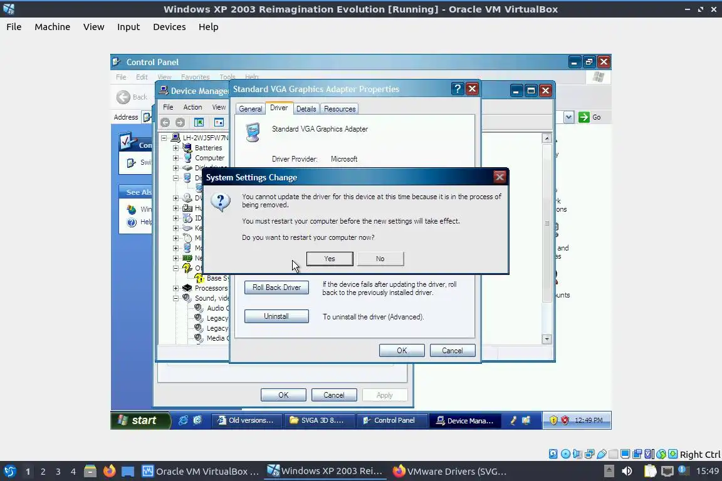
Task: Click the mouse integration globe icon in VirtualBox status bar
Action: tap(661, 454)
